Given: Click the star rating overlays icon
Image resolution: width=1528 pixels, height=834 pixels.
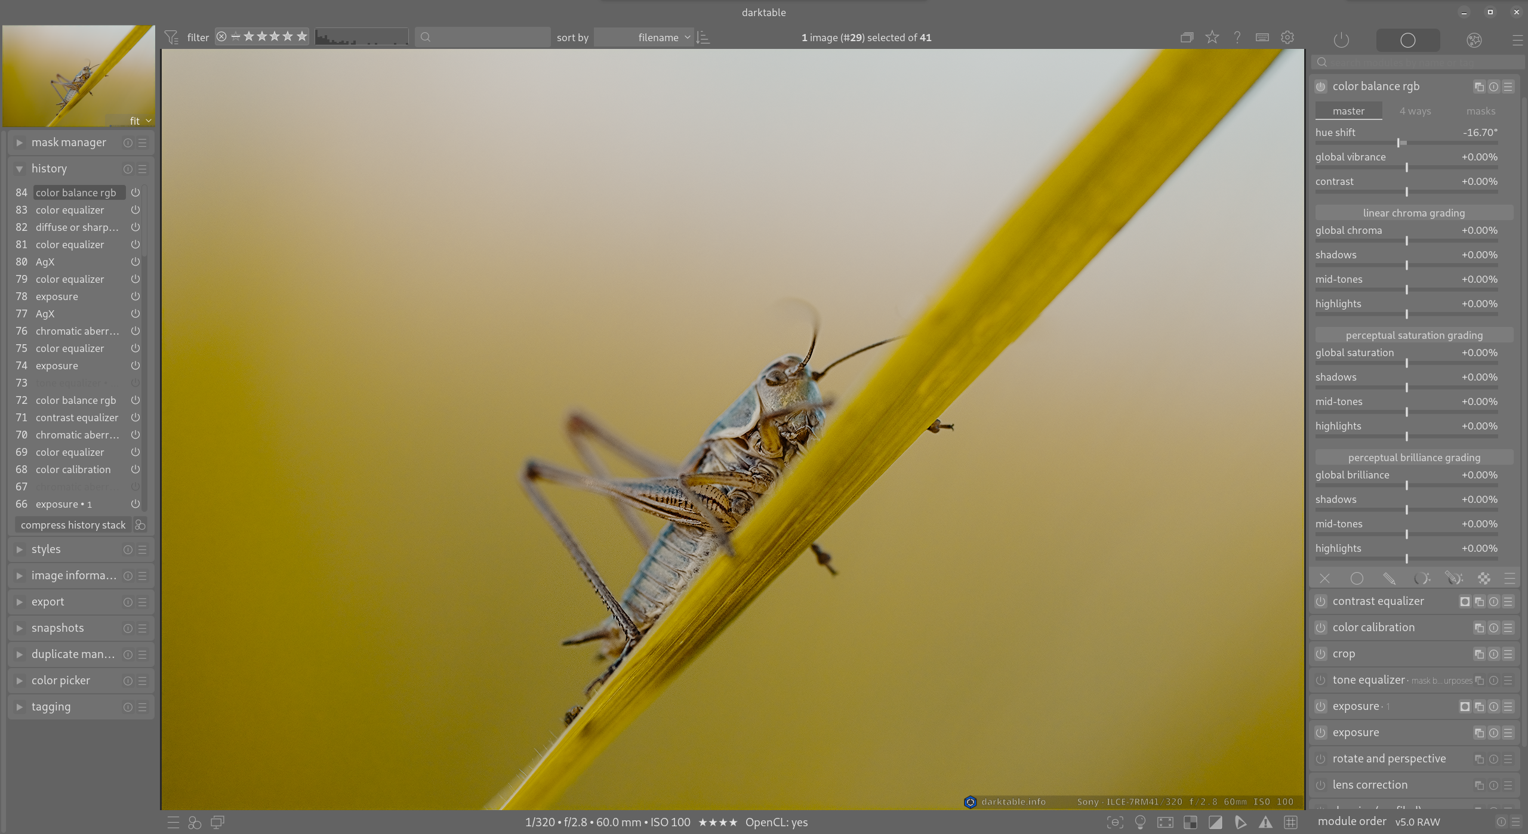Looking at the screenshot, I should [x=1212, y=38].
